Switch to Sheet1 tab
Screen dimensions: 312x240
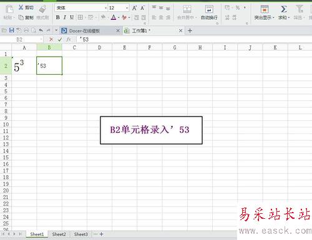click(37, 234)
